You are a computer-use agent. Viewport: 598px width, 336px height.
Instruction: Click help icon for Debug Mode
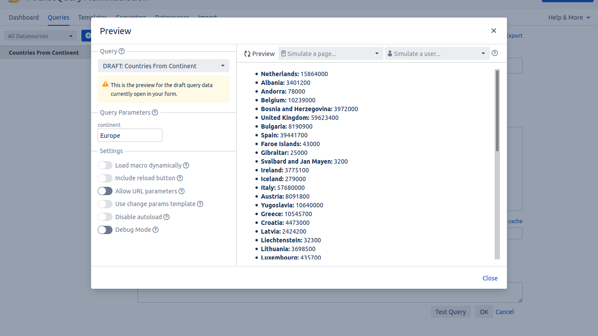click(x=155, y=230)
